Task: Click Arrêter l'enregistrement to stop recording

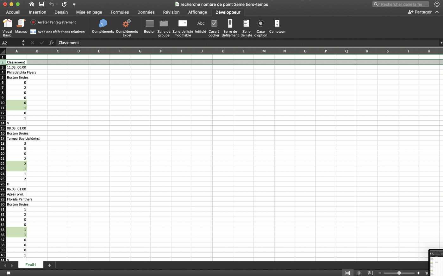Action: coord(53,22)
